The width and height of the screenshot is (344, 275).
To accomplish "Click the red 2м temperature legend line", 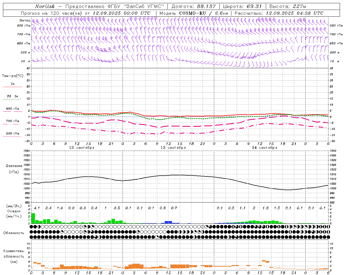I will click(12, 87).
